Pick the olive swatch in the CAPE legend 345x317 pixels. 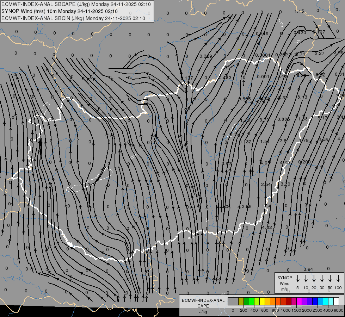pyautogui.click(x=241, y=302)
